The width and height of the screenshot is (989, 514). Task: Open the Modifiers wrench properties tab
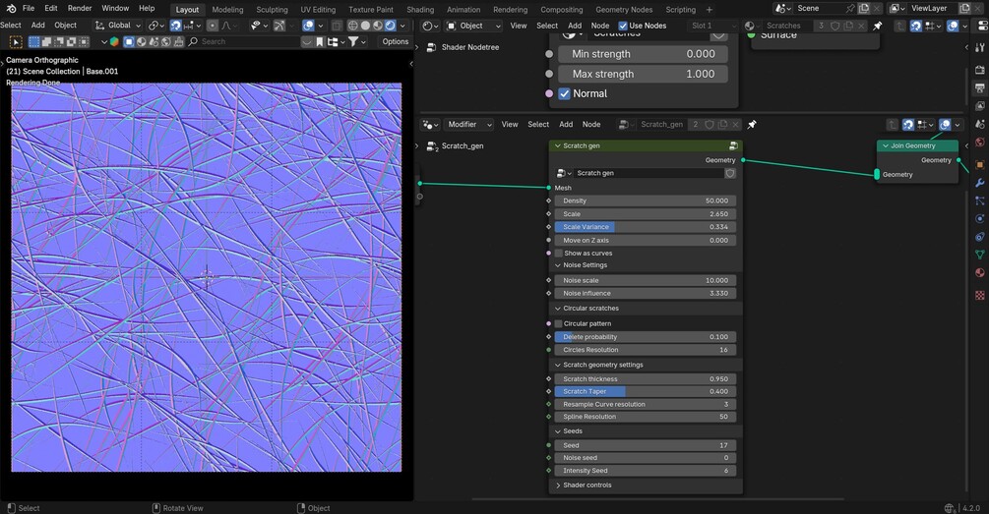(x=979, y=183)
